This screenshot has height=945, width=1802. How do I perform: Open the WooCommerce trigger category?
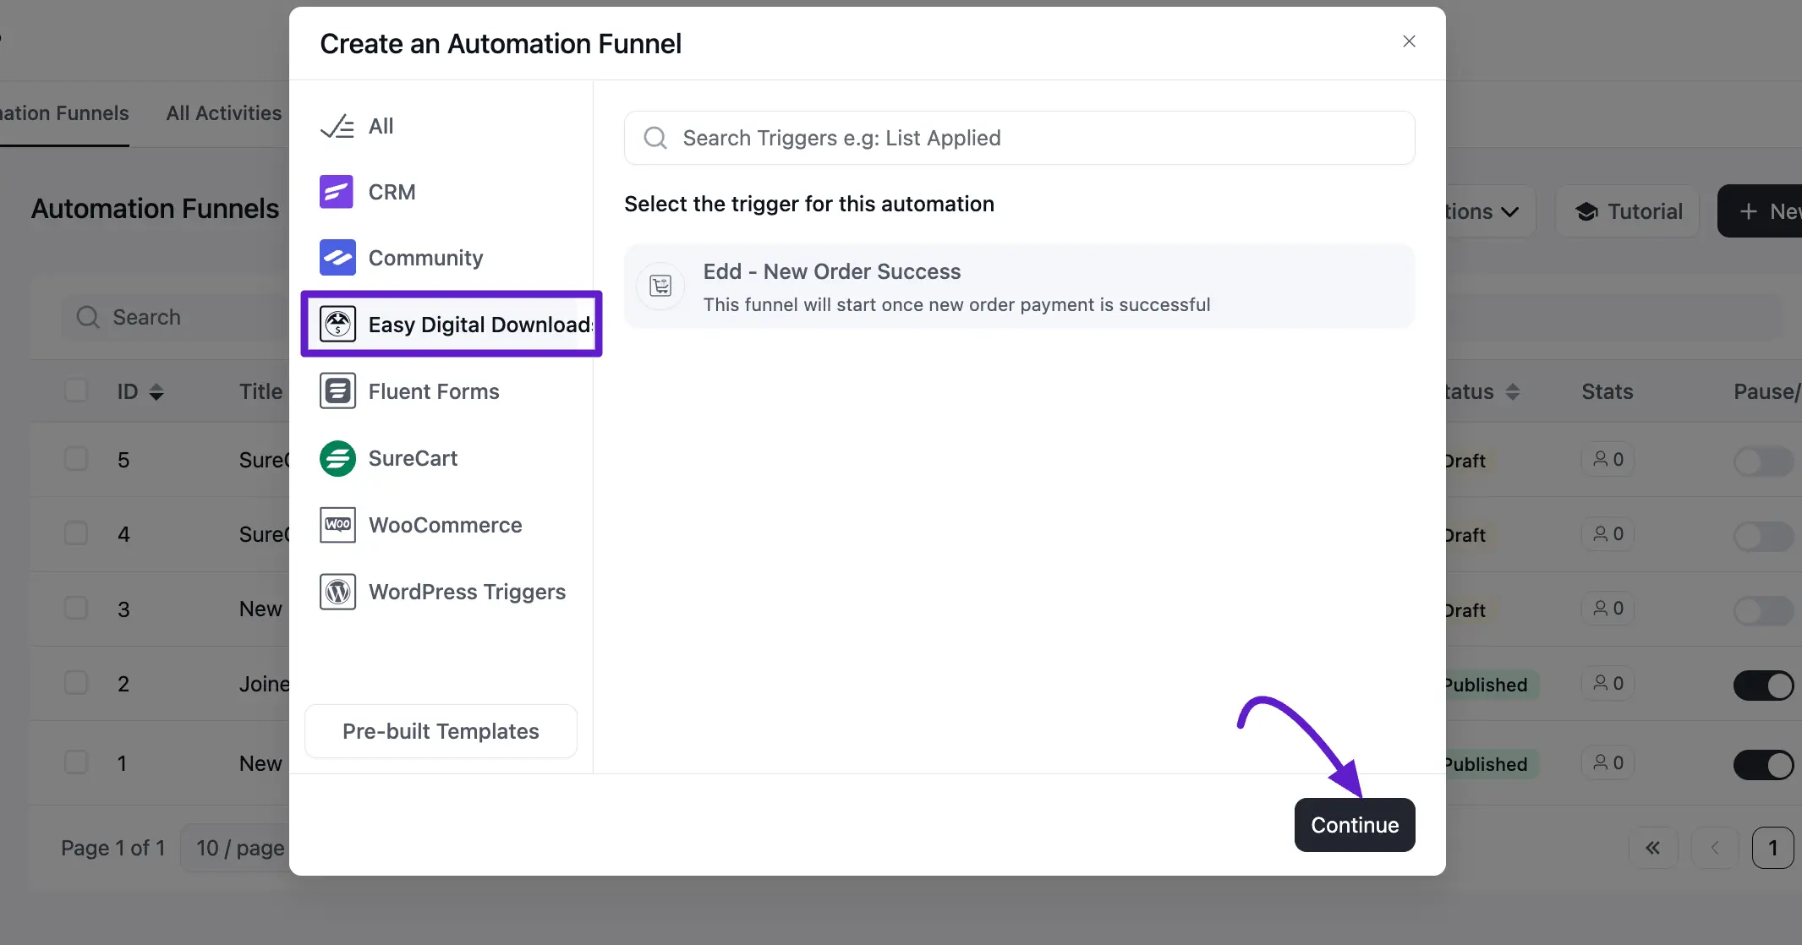[420, 525]
